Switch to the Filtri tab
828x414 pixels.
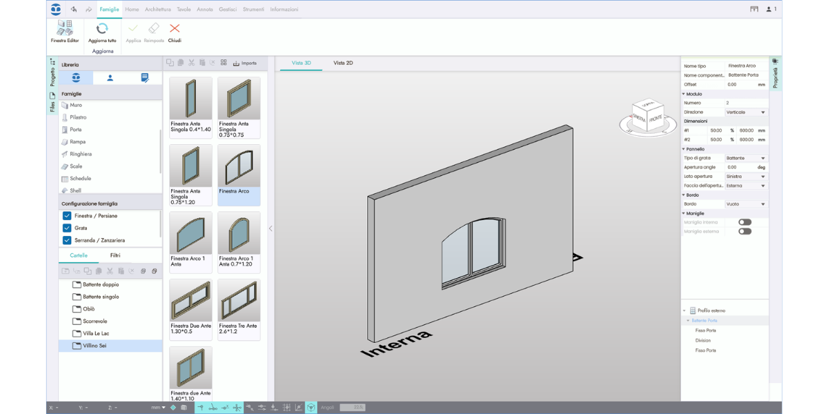pyautogui.click(x=115, y=255)
